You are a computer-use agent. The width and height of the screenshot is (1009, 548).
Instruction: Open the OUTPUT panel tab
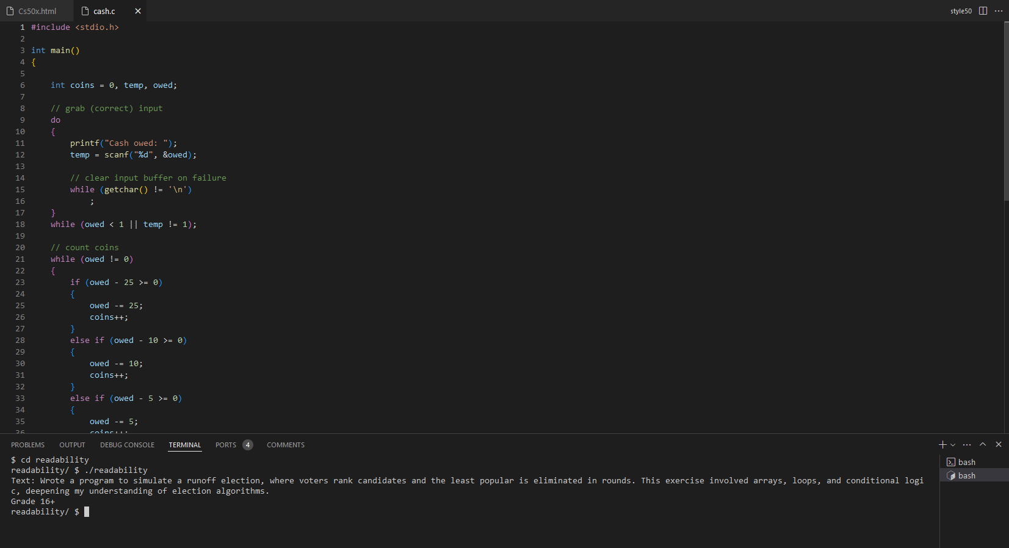tap(72, 445)
